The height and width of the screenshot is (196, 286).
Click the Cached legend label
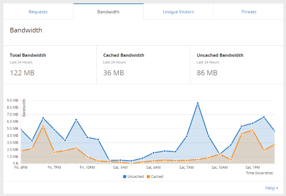click(157, 176)
